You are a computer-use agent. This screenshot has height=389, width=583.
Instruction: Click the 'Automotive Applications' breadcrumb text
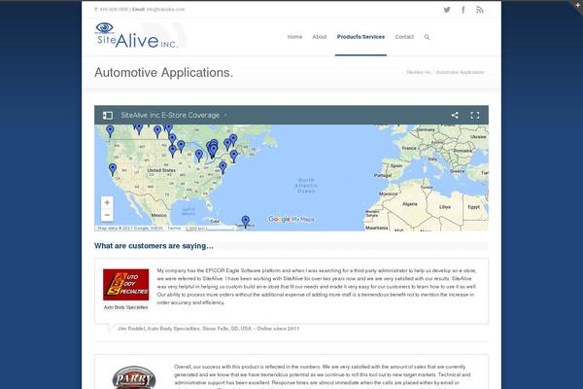(460, 72)
